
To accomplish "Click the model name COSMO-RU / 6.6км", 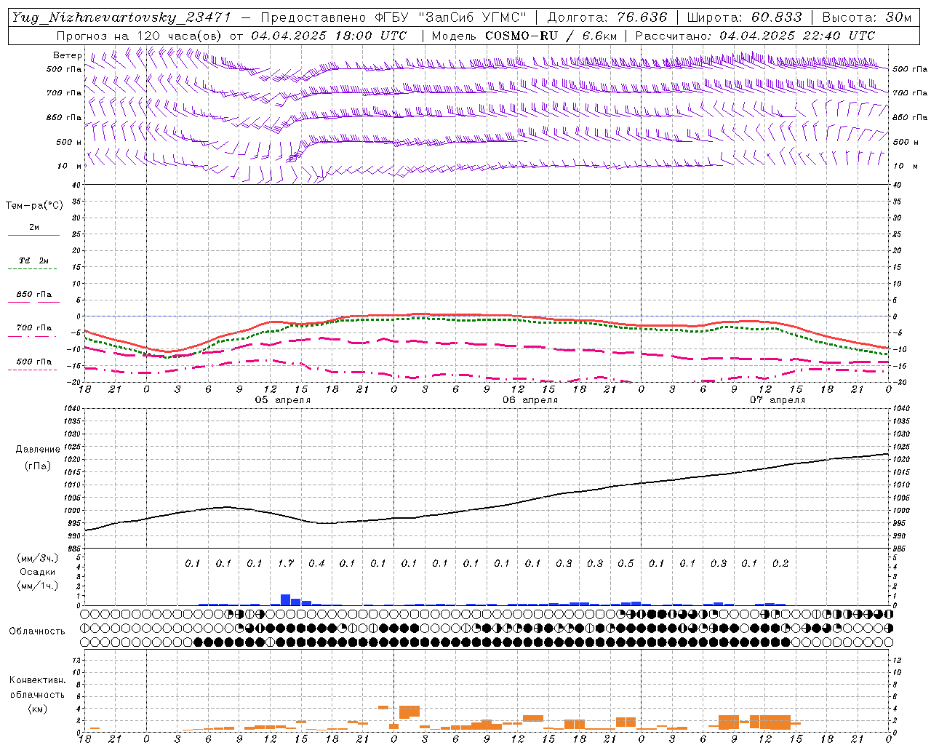I will tap(551, 36).
